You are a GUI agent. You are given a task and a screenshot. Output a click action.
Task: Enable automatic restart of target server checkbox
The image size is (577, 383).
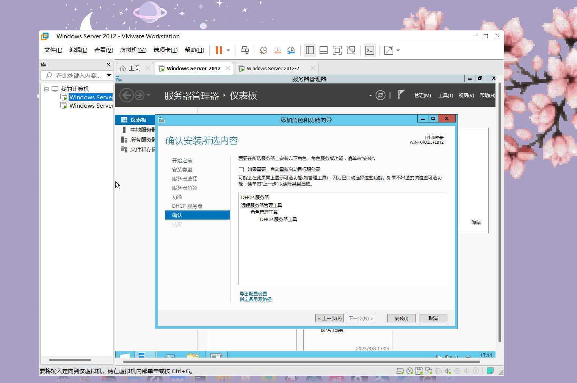pyautogui.click(x=241, y=170)
